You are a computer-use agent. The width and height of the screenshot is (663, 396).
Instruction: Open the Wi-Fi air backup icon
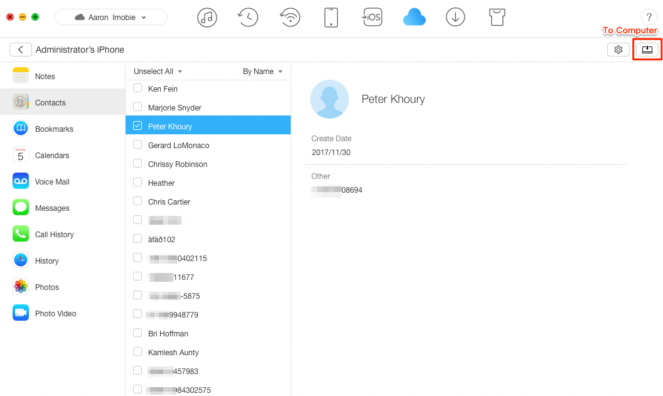[x=289, y=18]
